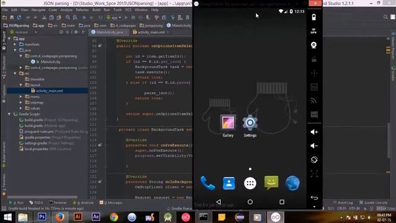Open the app run configuration dropdown
Screen dimensions: 396x223
(114, 17)
